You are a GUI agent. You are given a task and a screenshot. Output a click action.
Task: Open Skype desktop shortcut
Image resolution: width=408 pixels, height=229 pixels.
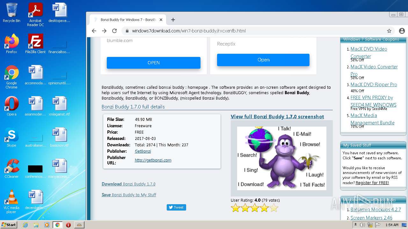click(11, 137)
